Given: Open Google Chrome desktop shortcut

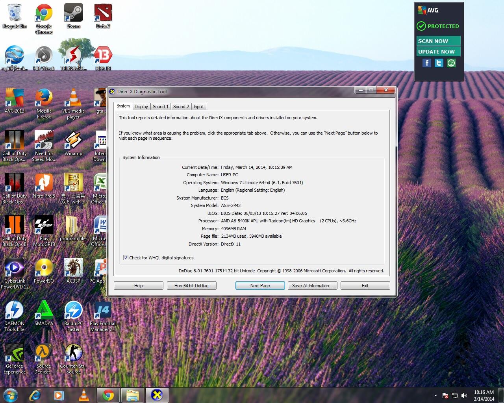Looking at the screenshot, I should tap(44, 19).
